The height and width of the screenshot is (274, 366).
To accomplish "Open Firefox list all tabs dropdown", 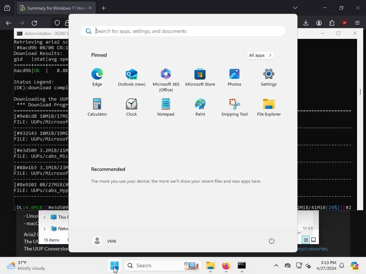I will pyautogui.click(x=295, y=8).
